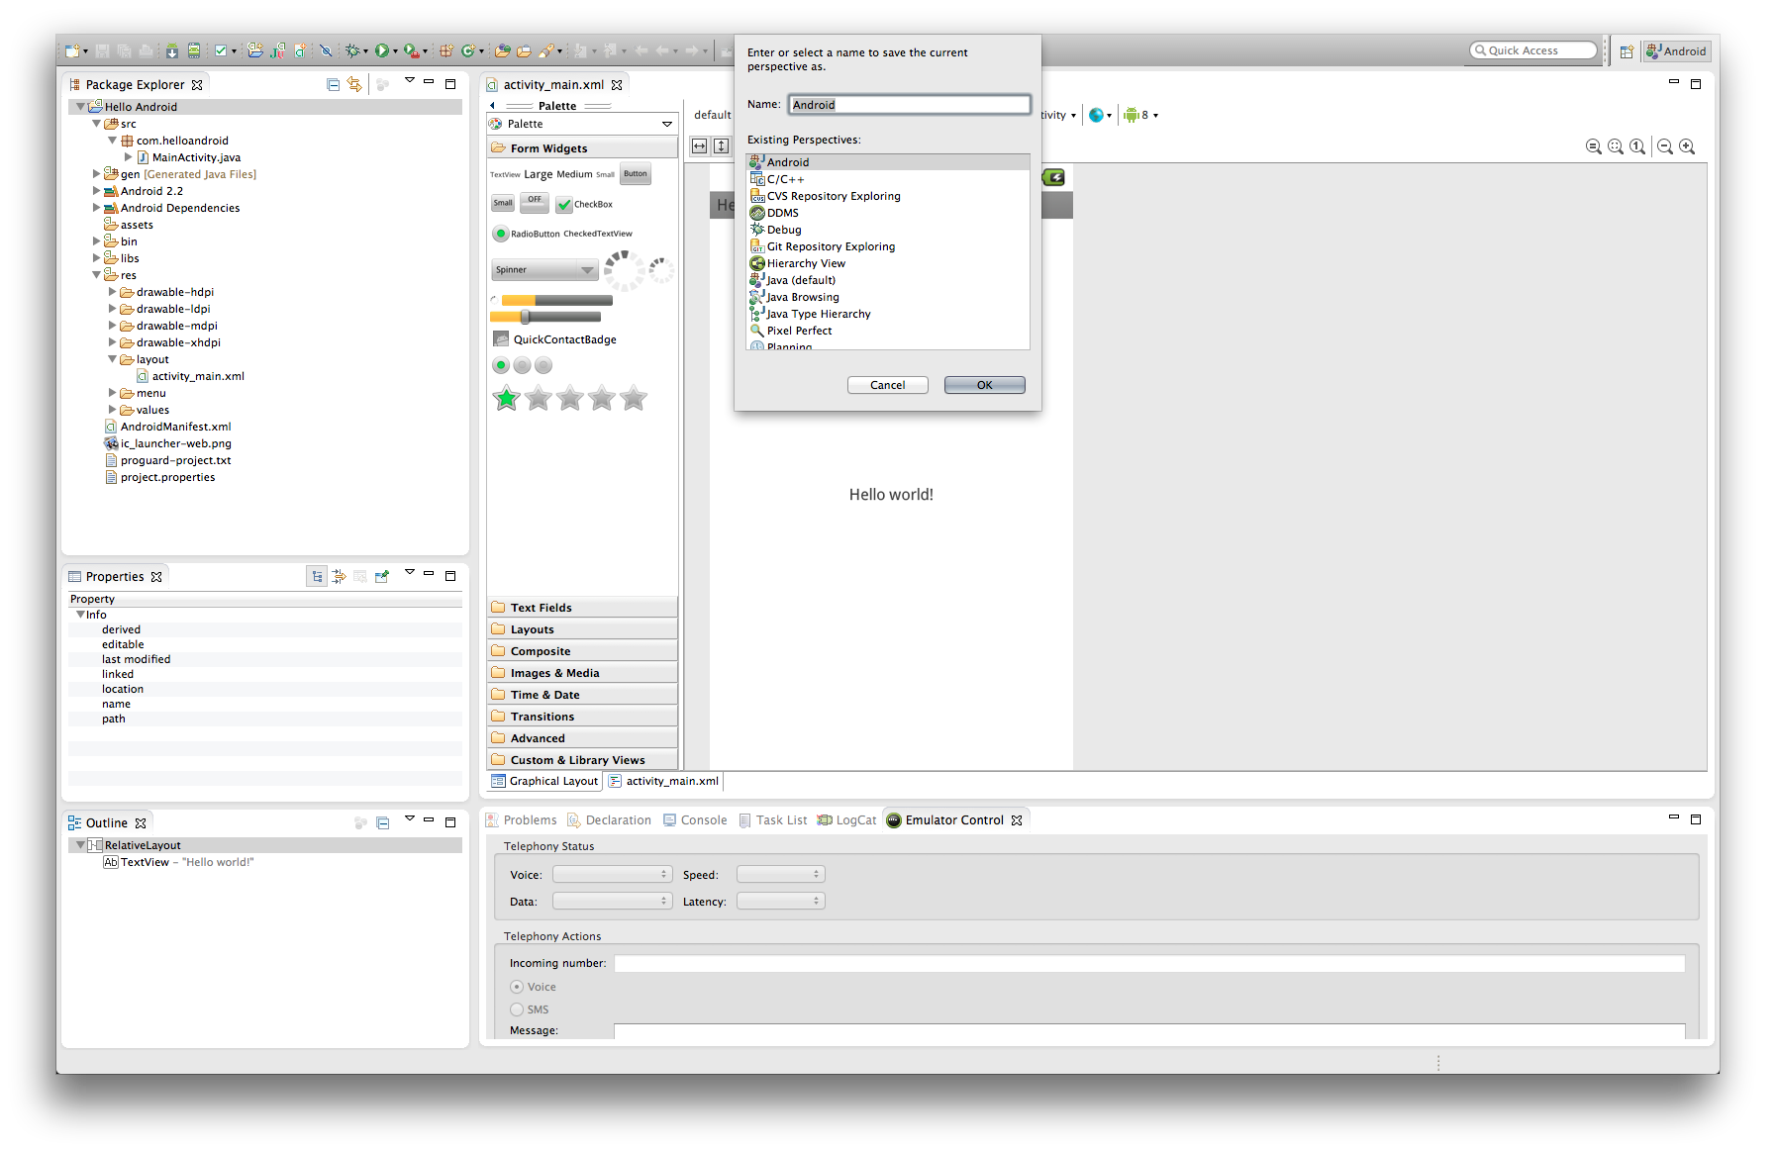This screenshot has height=1152, width=1776.
Task: Select the Voice radio button
Action: (517, 987)
